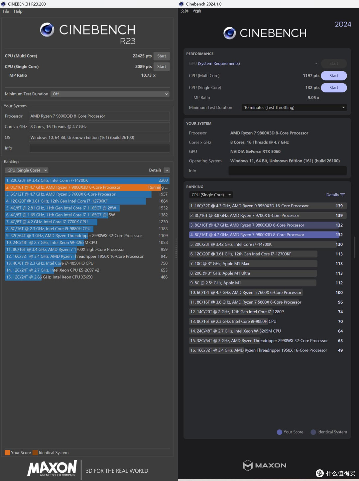The width and height of the screenshot is (359, 481).
Task: Click the Cinebench R23 sphere logo
Action: click(x=47, y=30)
